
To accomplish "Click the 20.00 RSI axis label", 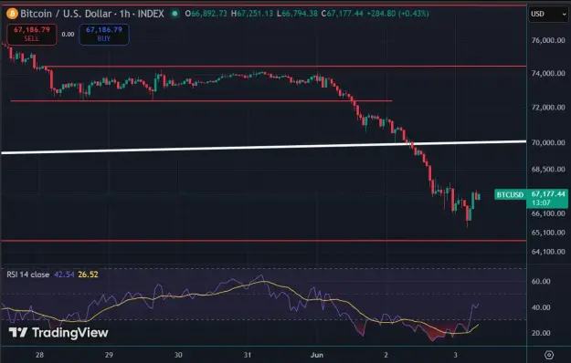I will (541, 333).
